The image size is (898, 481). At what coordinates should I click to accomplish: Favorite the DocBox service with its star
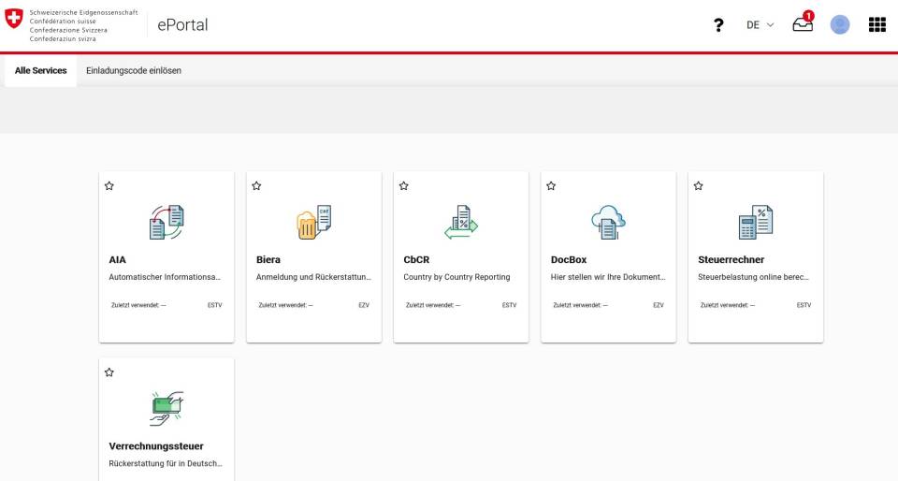[551, 185]
